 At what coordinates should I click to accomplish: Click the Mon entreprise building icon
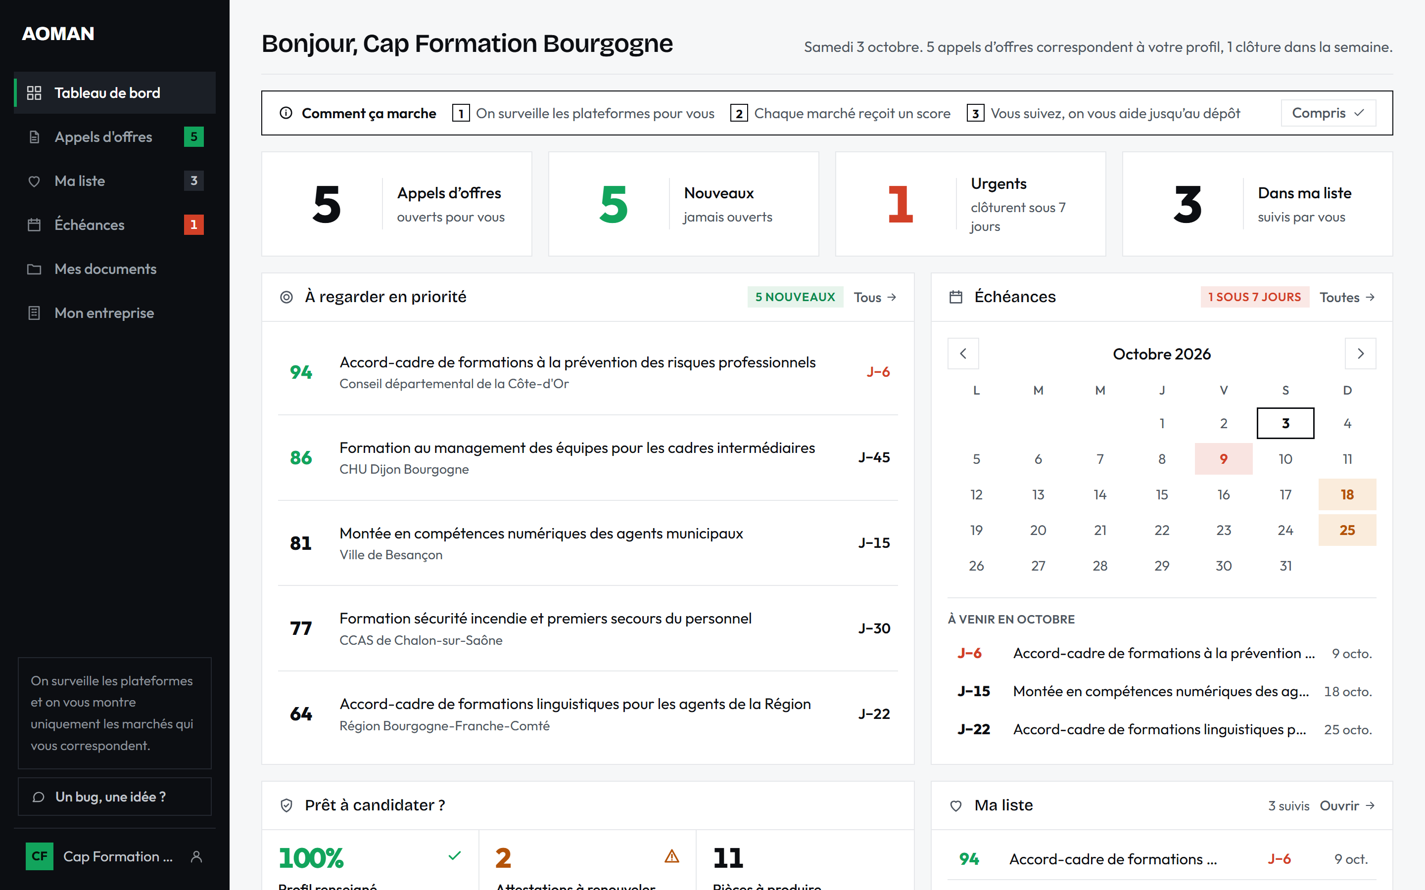[x=34, y=313]
